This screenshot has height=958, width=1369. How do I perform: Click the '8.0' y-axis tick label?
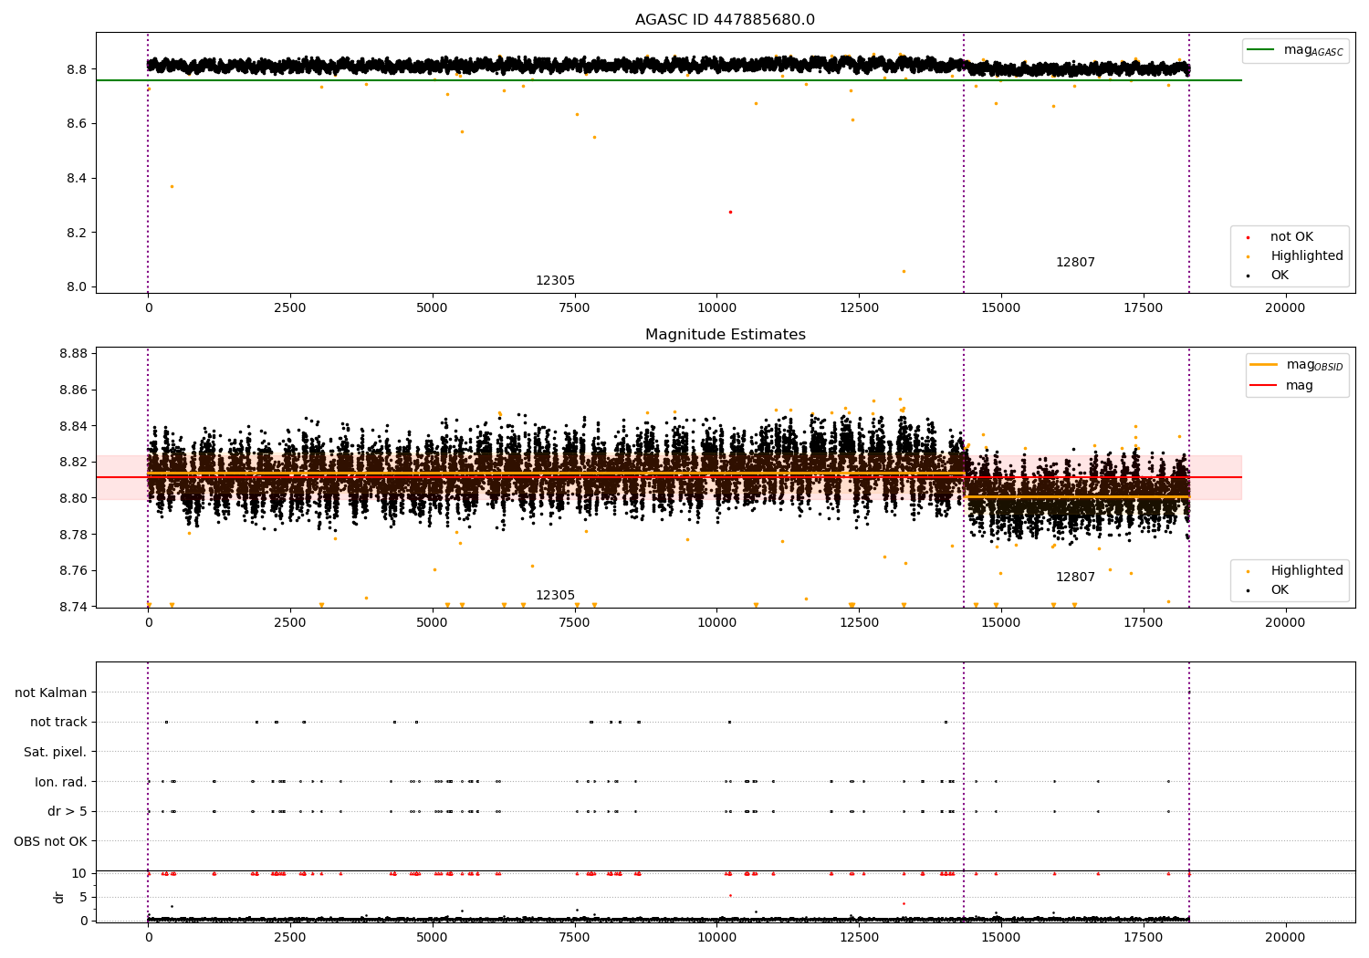pos(78,286)
